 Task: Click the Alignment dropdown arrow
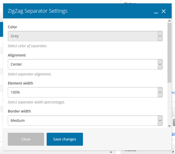160,64
